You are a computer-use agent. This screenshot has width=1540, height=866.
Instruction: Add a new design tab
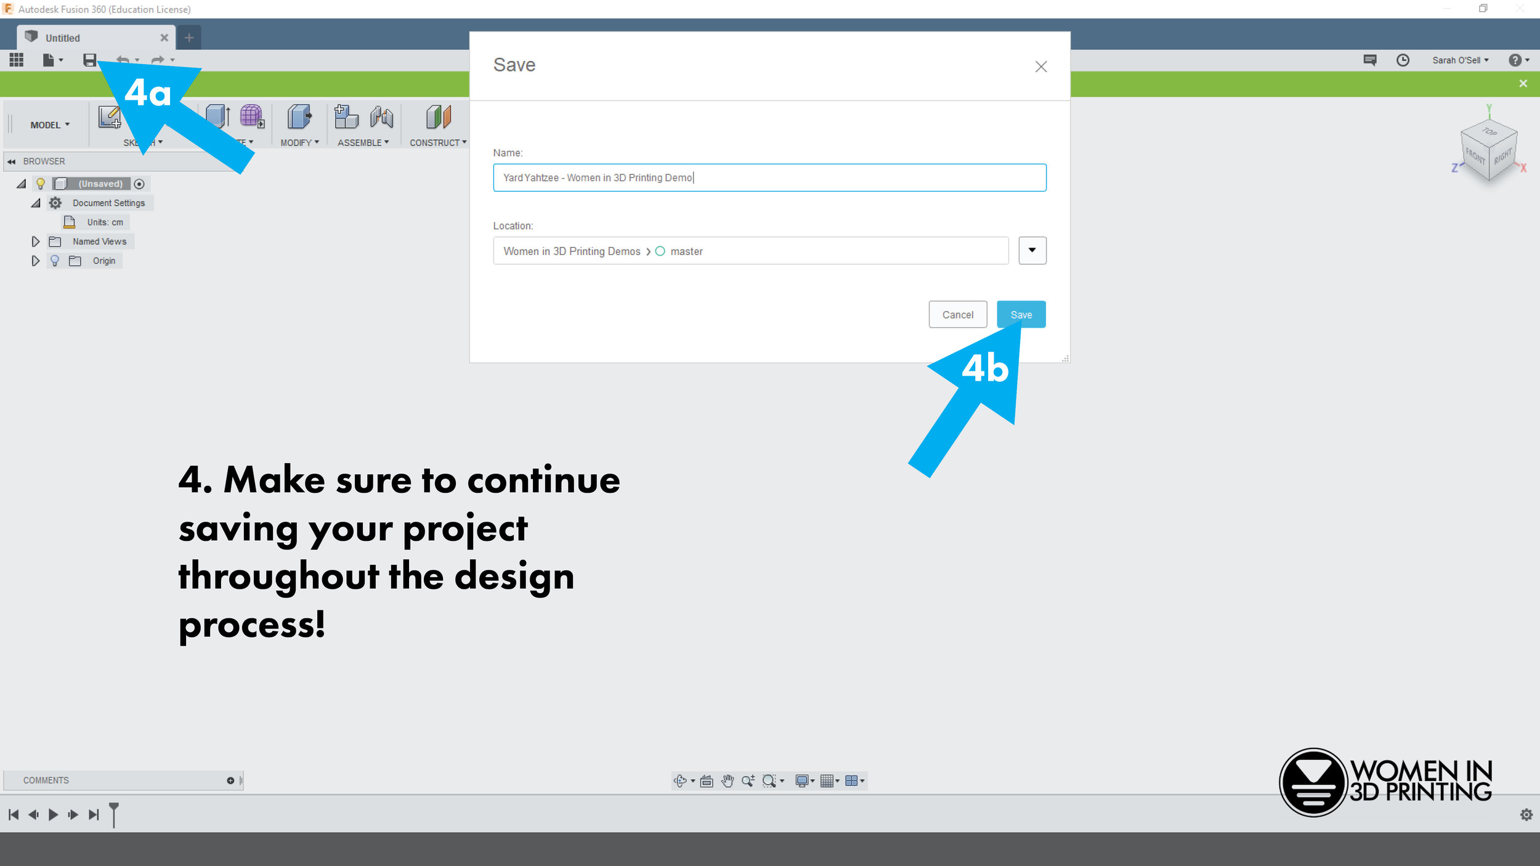point(189,38)
